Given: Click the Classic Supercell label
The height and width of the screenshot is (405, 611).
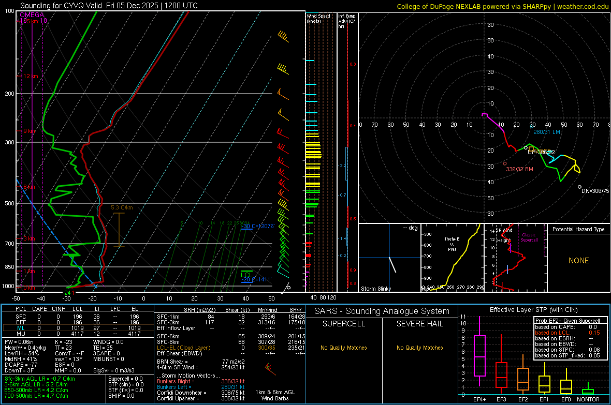Looking at the screenshot, I should [529, 237].
